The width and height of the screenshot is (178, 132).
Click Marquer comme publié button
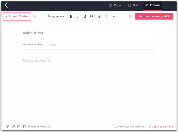tap(154, 16)
